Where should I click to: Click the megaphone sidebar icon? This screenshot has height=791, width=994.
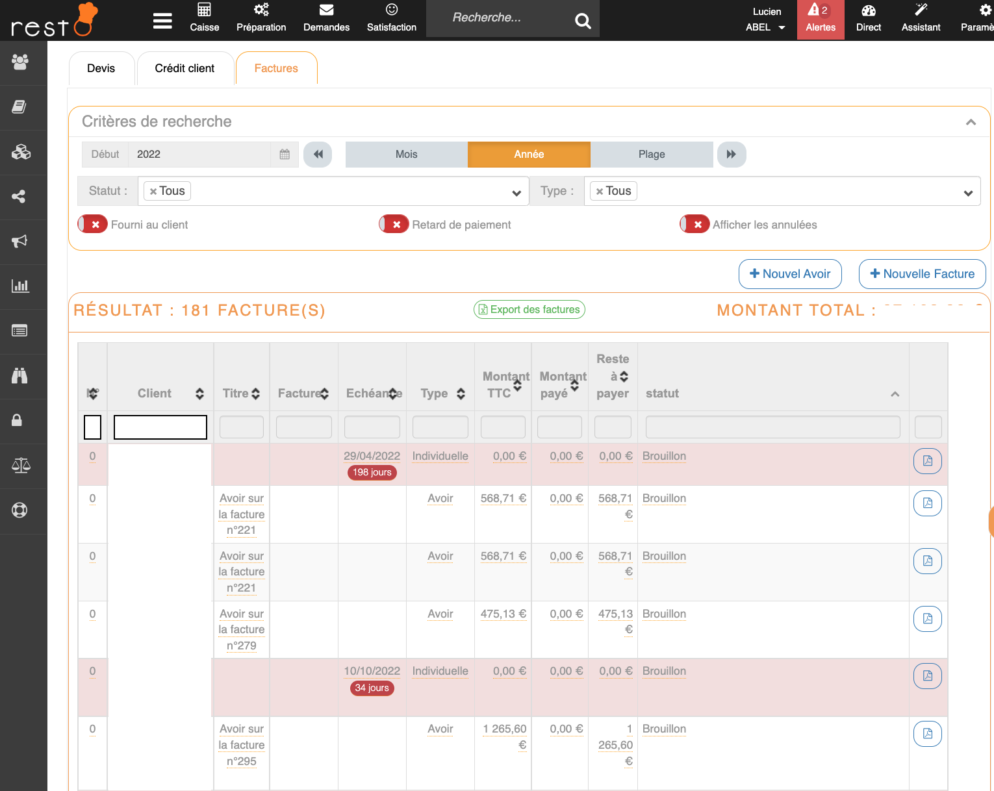[20, 241]
